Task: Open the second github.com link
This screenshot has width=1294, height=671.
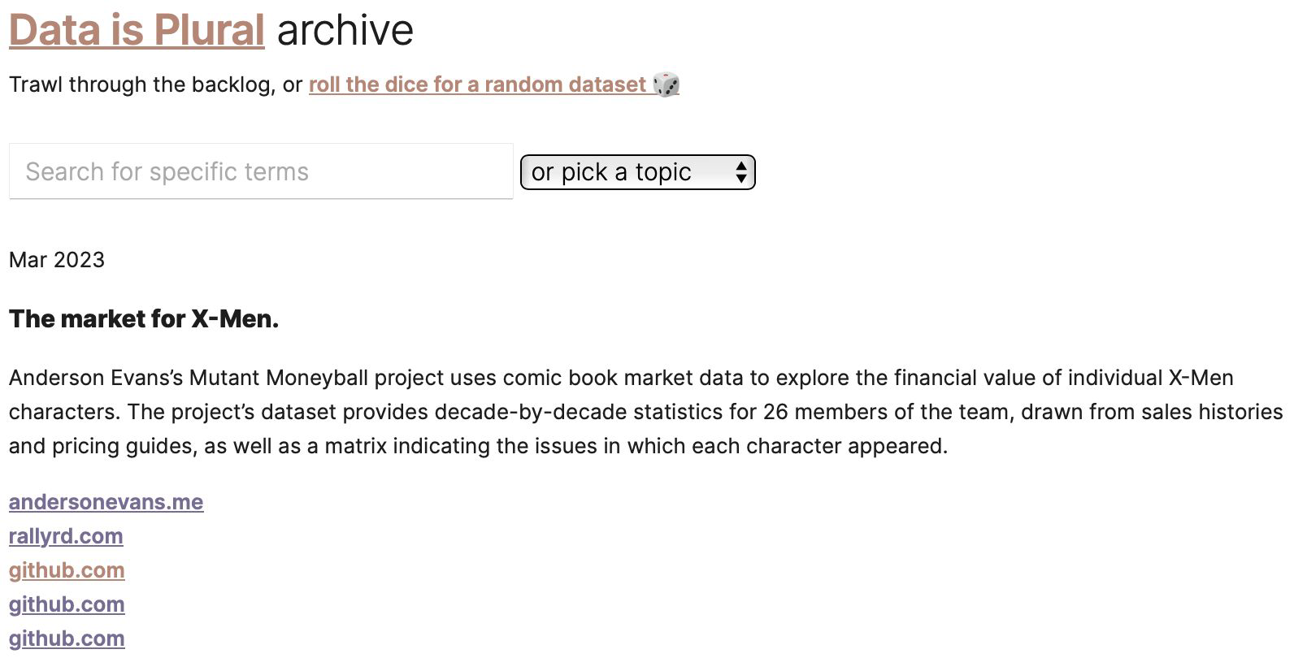Action: click(67, 604)
